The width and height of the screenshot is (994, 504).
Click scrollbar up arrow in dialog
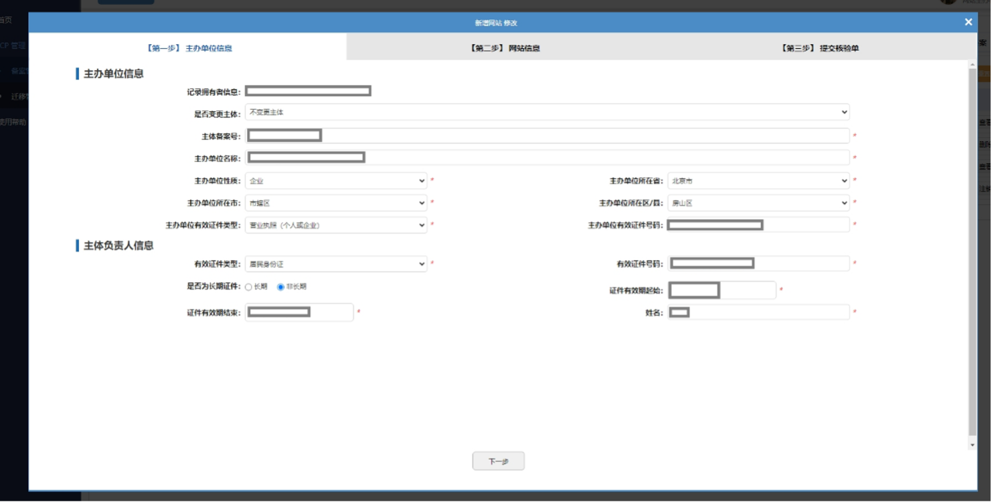[973, 65]
